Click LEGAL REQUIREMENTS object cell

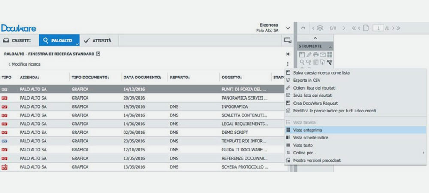[x=245, y=124]
